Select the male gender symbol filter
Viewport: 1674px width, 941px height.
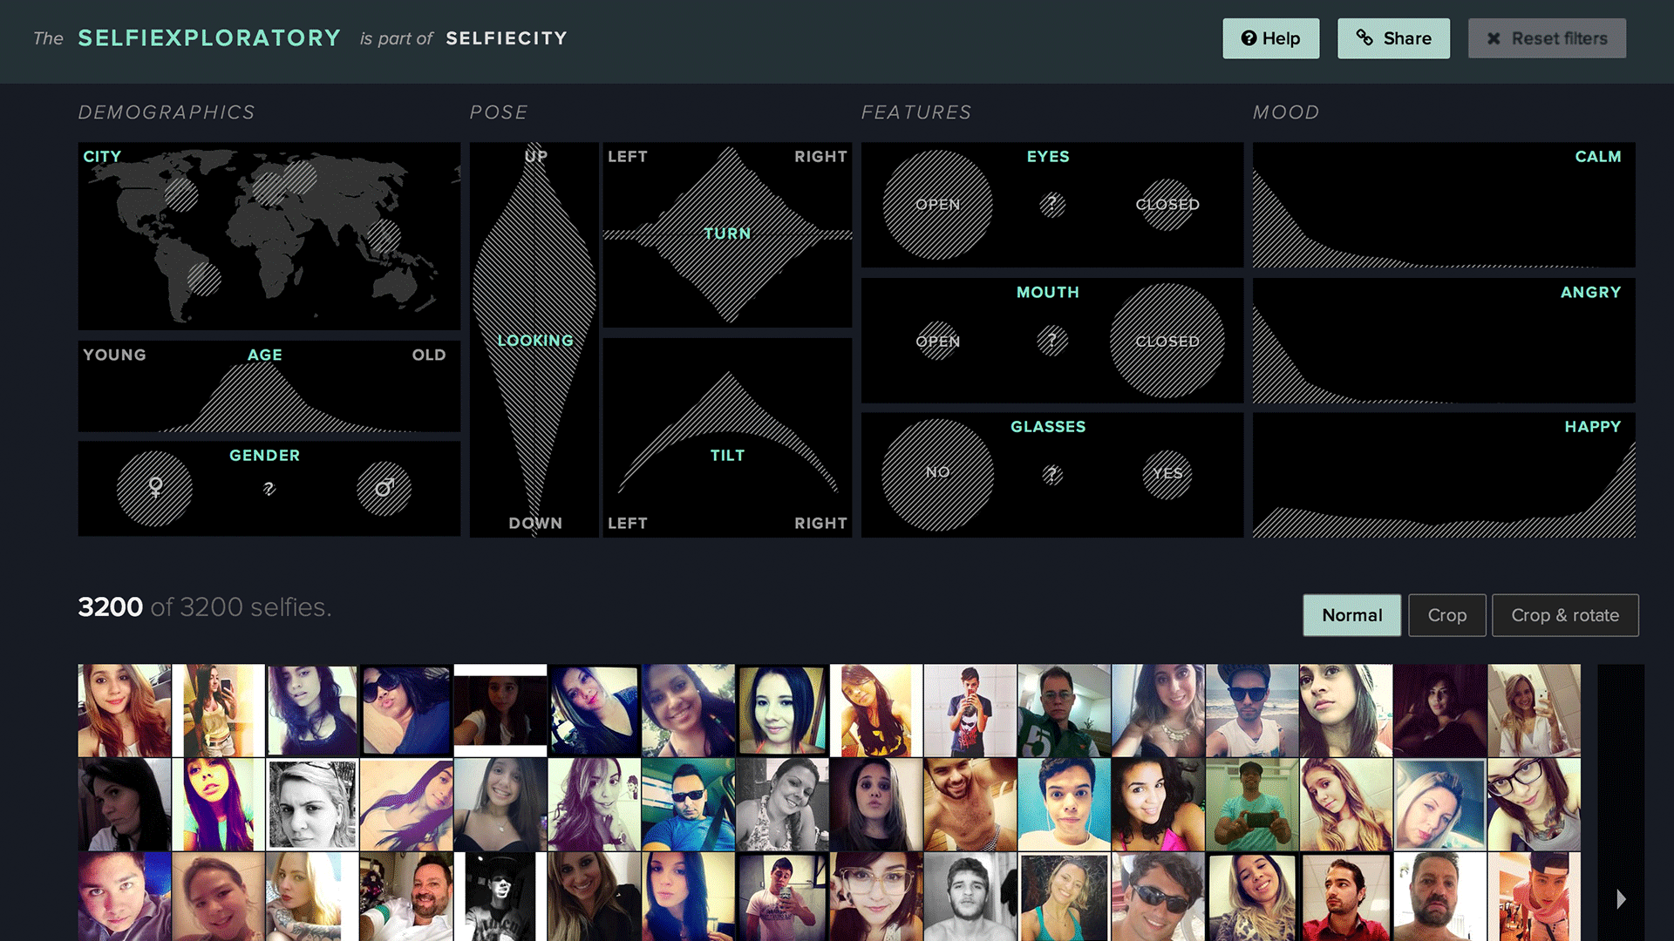click(x=384, y=488)
